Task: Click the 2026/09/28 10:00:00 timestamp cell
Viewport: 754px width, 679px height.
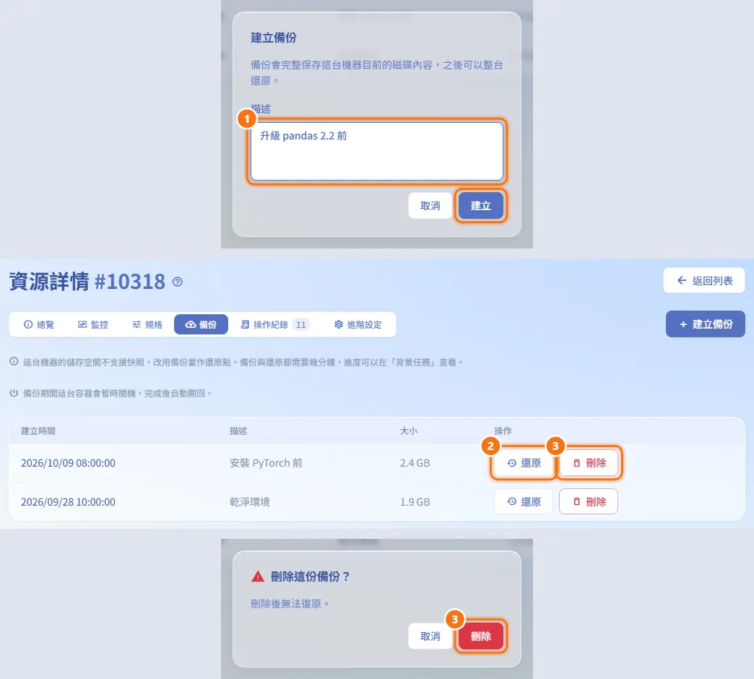Action: 68,502
